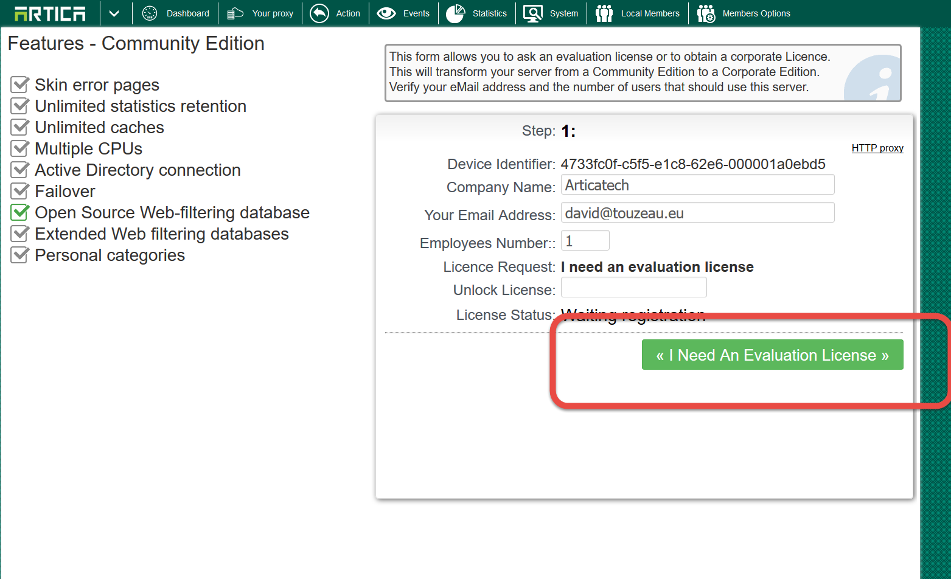Open the Your proxy menu label
The image size is (951, 579).
(x=273, y=13)
